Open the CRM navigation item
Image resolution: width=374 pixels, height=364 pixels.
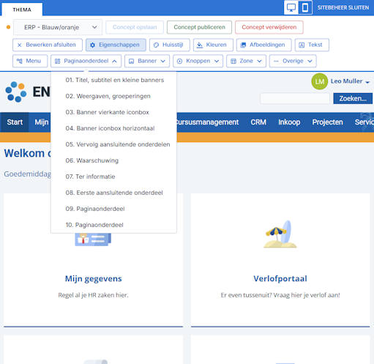click(x=258, y=122)
